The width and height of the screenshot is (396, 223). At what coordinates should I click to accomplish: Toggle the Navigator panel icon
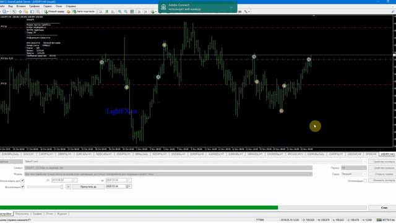click(x=26, y=12)
